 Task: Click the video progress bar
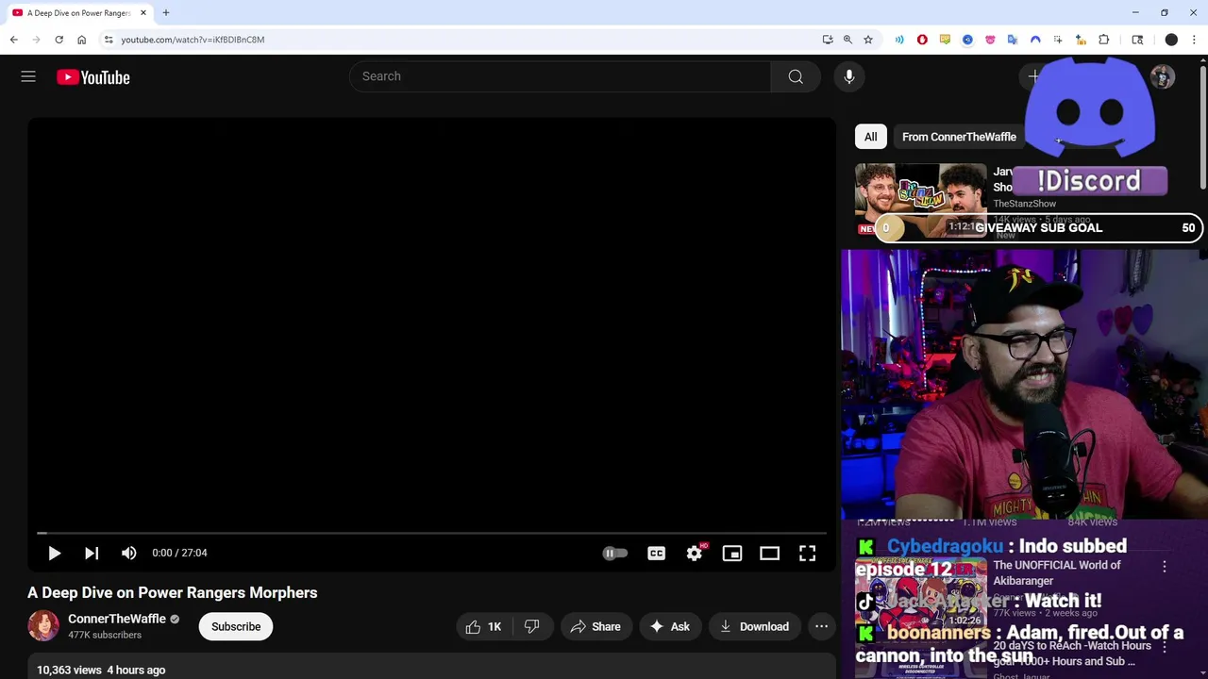click(x=431, y=533)
